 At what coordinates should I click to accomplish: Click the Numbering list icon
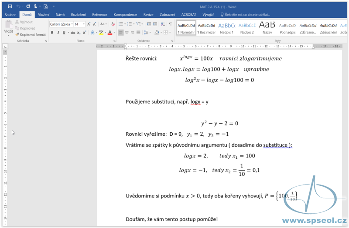[130, 24]
